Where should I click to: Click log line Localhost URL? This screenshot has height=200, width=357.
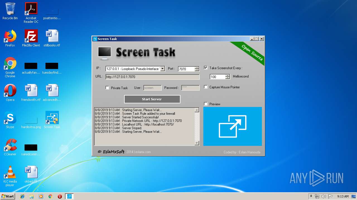pos(134,124)
